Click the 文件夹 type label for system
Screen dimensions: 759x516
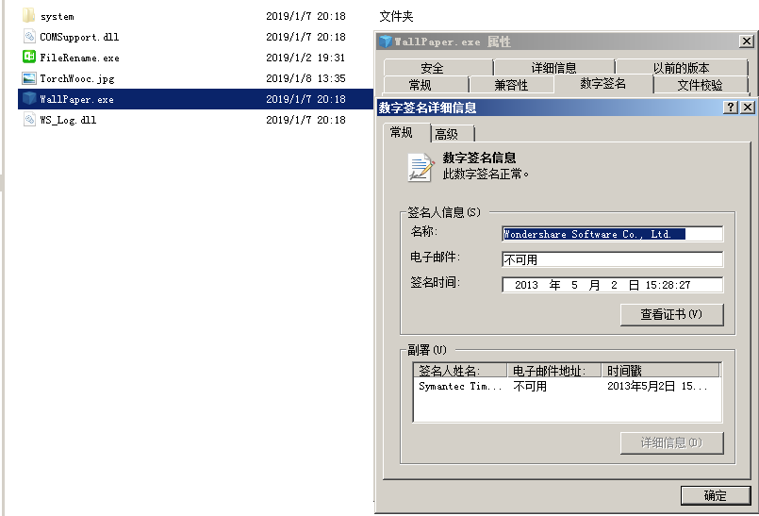point(396,16)
